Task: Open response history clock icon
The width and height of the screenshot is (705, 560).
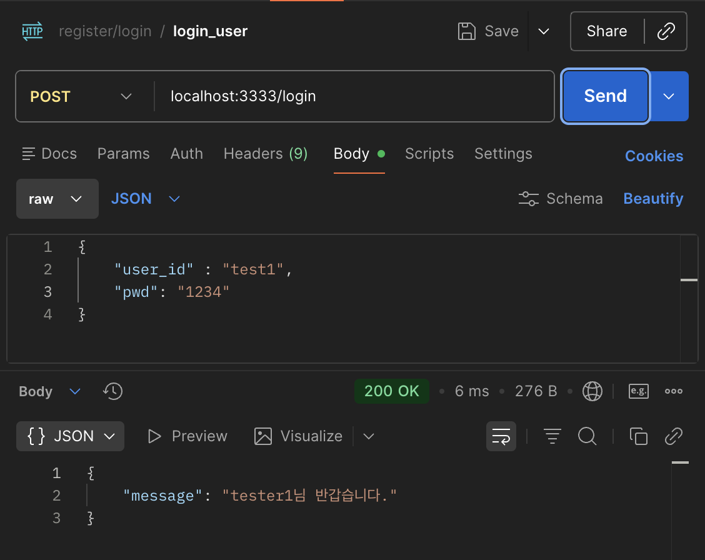Action: coord(113,391)
